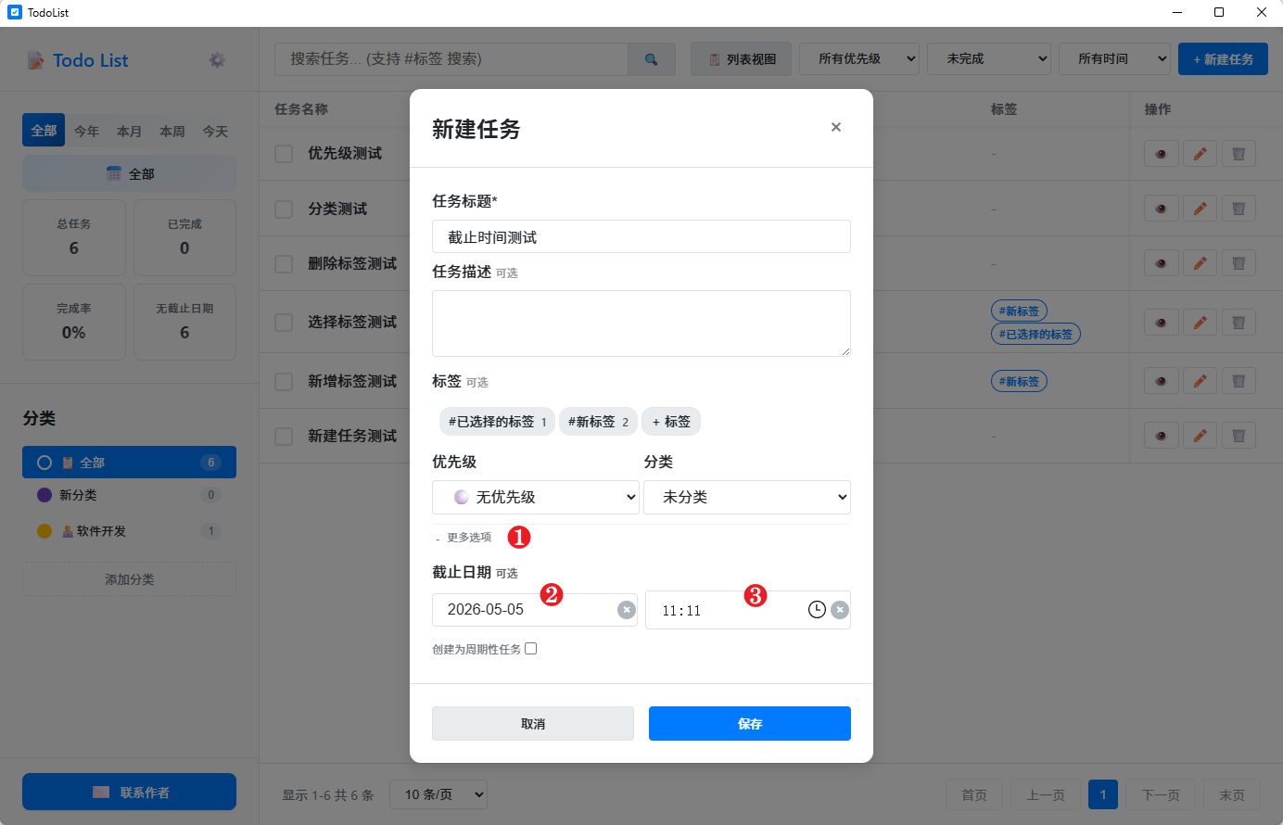Click eye view icon for 优先级测试 row
1283x825 pixels.
coord(1161,154)
